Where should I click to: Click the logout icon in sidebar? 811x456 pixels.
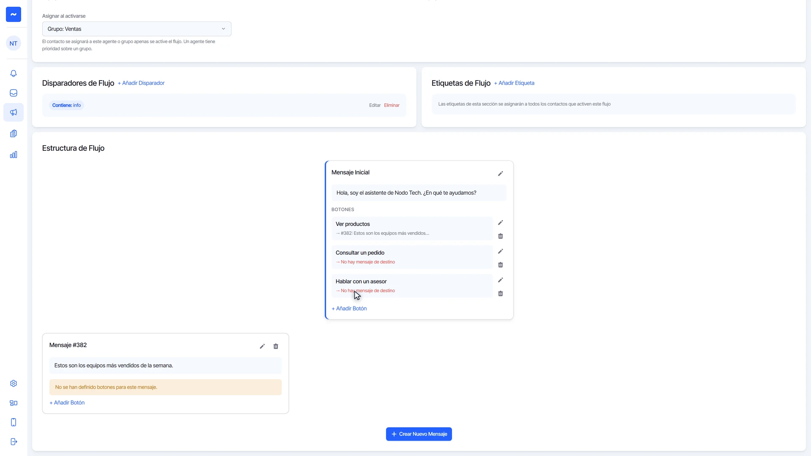[14, 442]
